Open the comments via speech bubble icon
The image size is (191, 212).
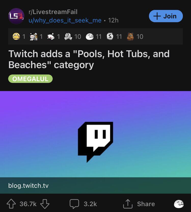click(x=74, y=204)
